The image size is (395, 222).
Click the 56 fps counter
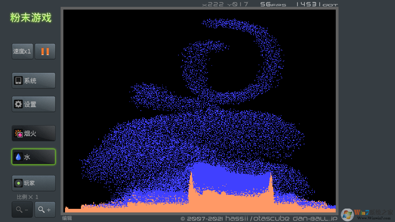(x=273, y=4)
